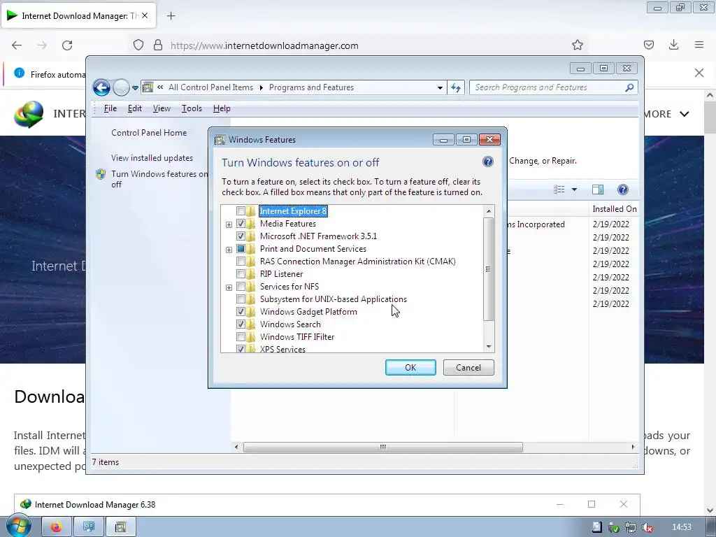Click Cancel in Windows Features dialog
716x537 pixels.
(468, 368)
